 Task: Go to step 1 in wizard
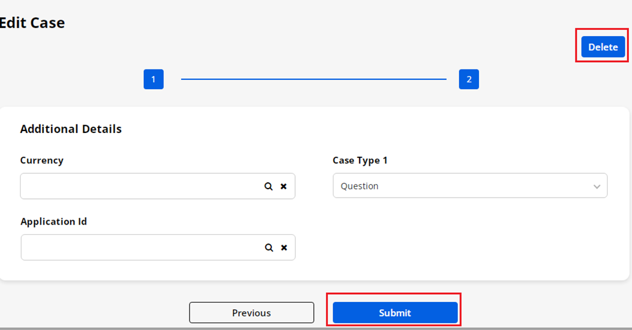[x=154, y=79]
